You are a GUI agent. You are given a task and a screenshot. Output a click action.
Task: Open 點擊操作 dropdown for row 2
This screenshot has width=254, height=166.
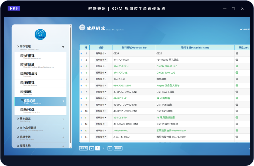click(x=101, y=60)
